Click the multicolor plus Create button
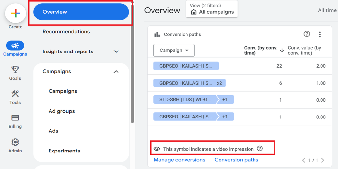This screenshot has width=338, height=169. point(15,13)
